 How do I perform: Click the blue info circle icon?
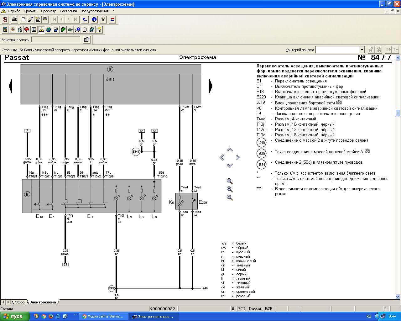(94, 19)
